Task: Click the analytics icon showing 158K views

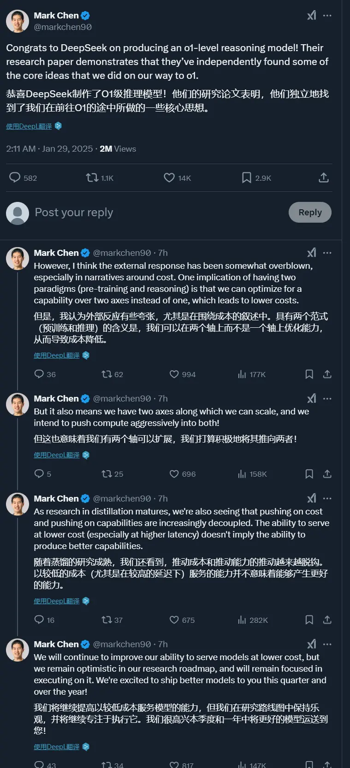Action: click(242, 474)
